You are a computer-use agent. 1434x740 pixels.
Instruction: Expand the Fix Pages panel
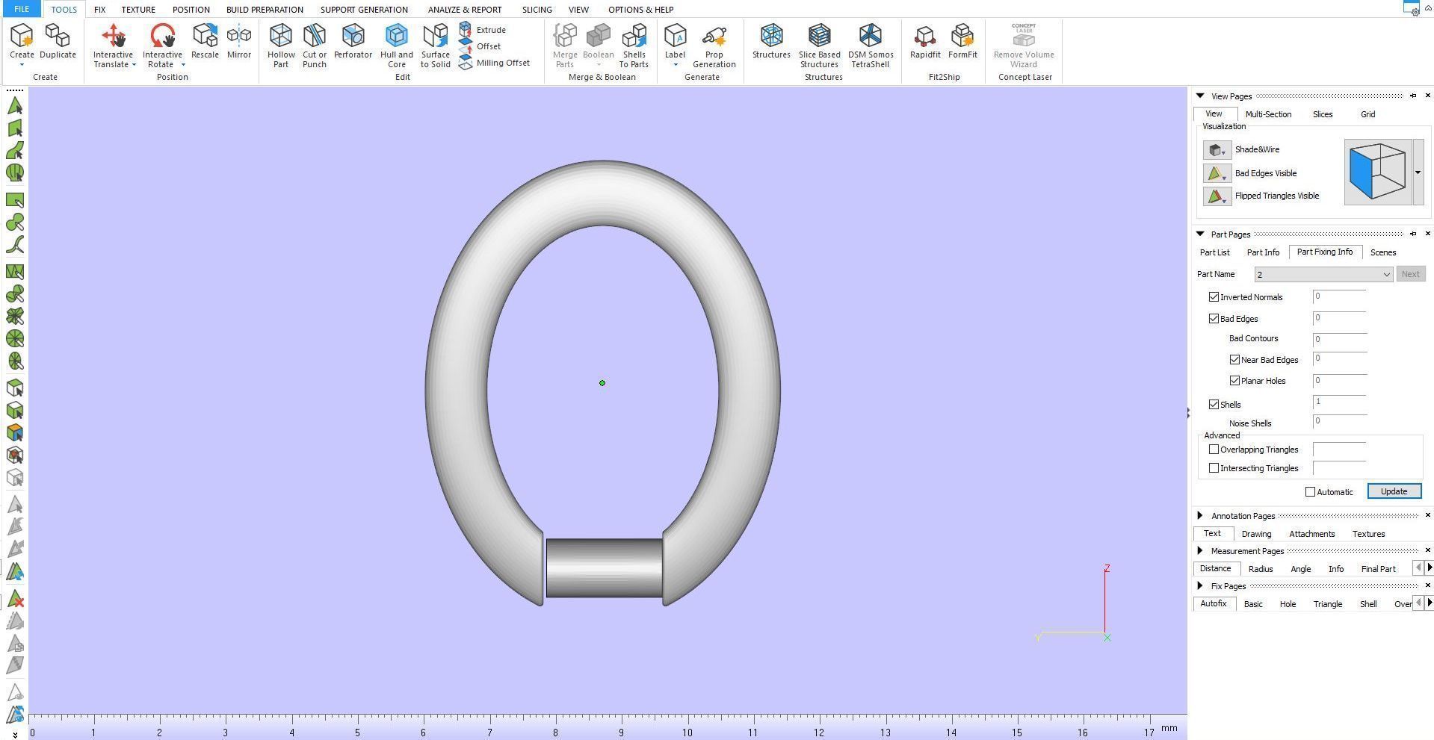point(1200,586)
